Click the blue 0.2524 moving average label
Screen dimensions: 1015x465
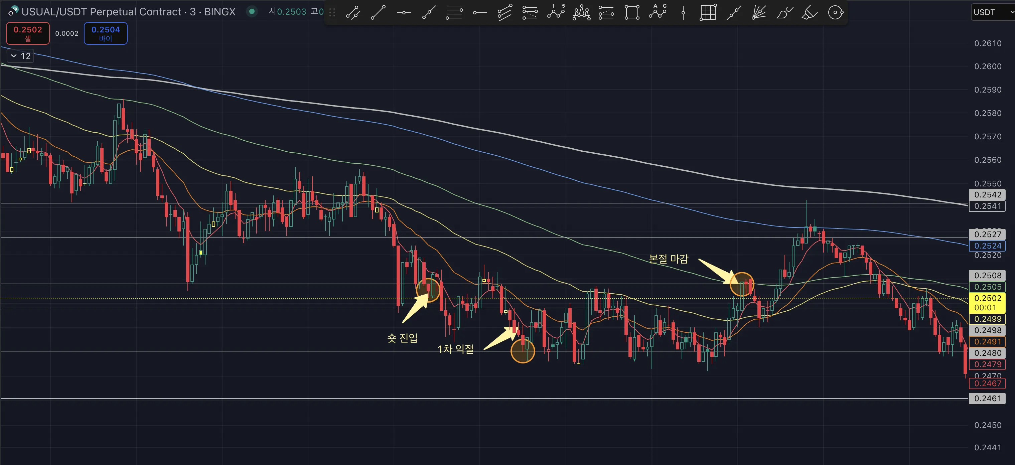pos(987,246)
